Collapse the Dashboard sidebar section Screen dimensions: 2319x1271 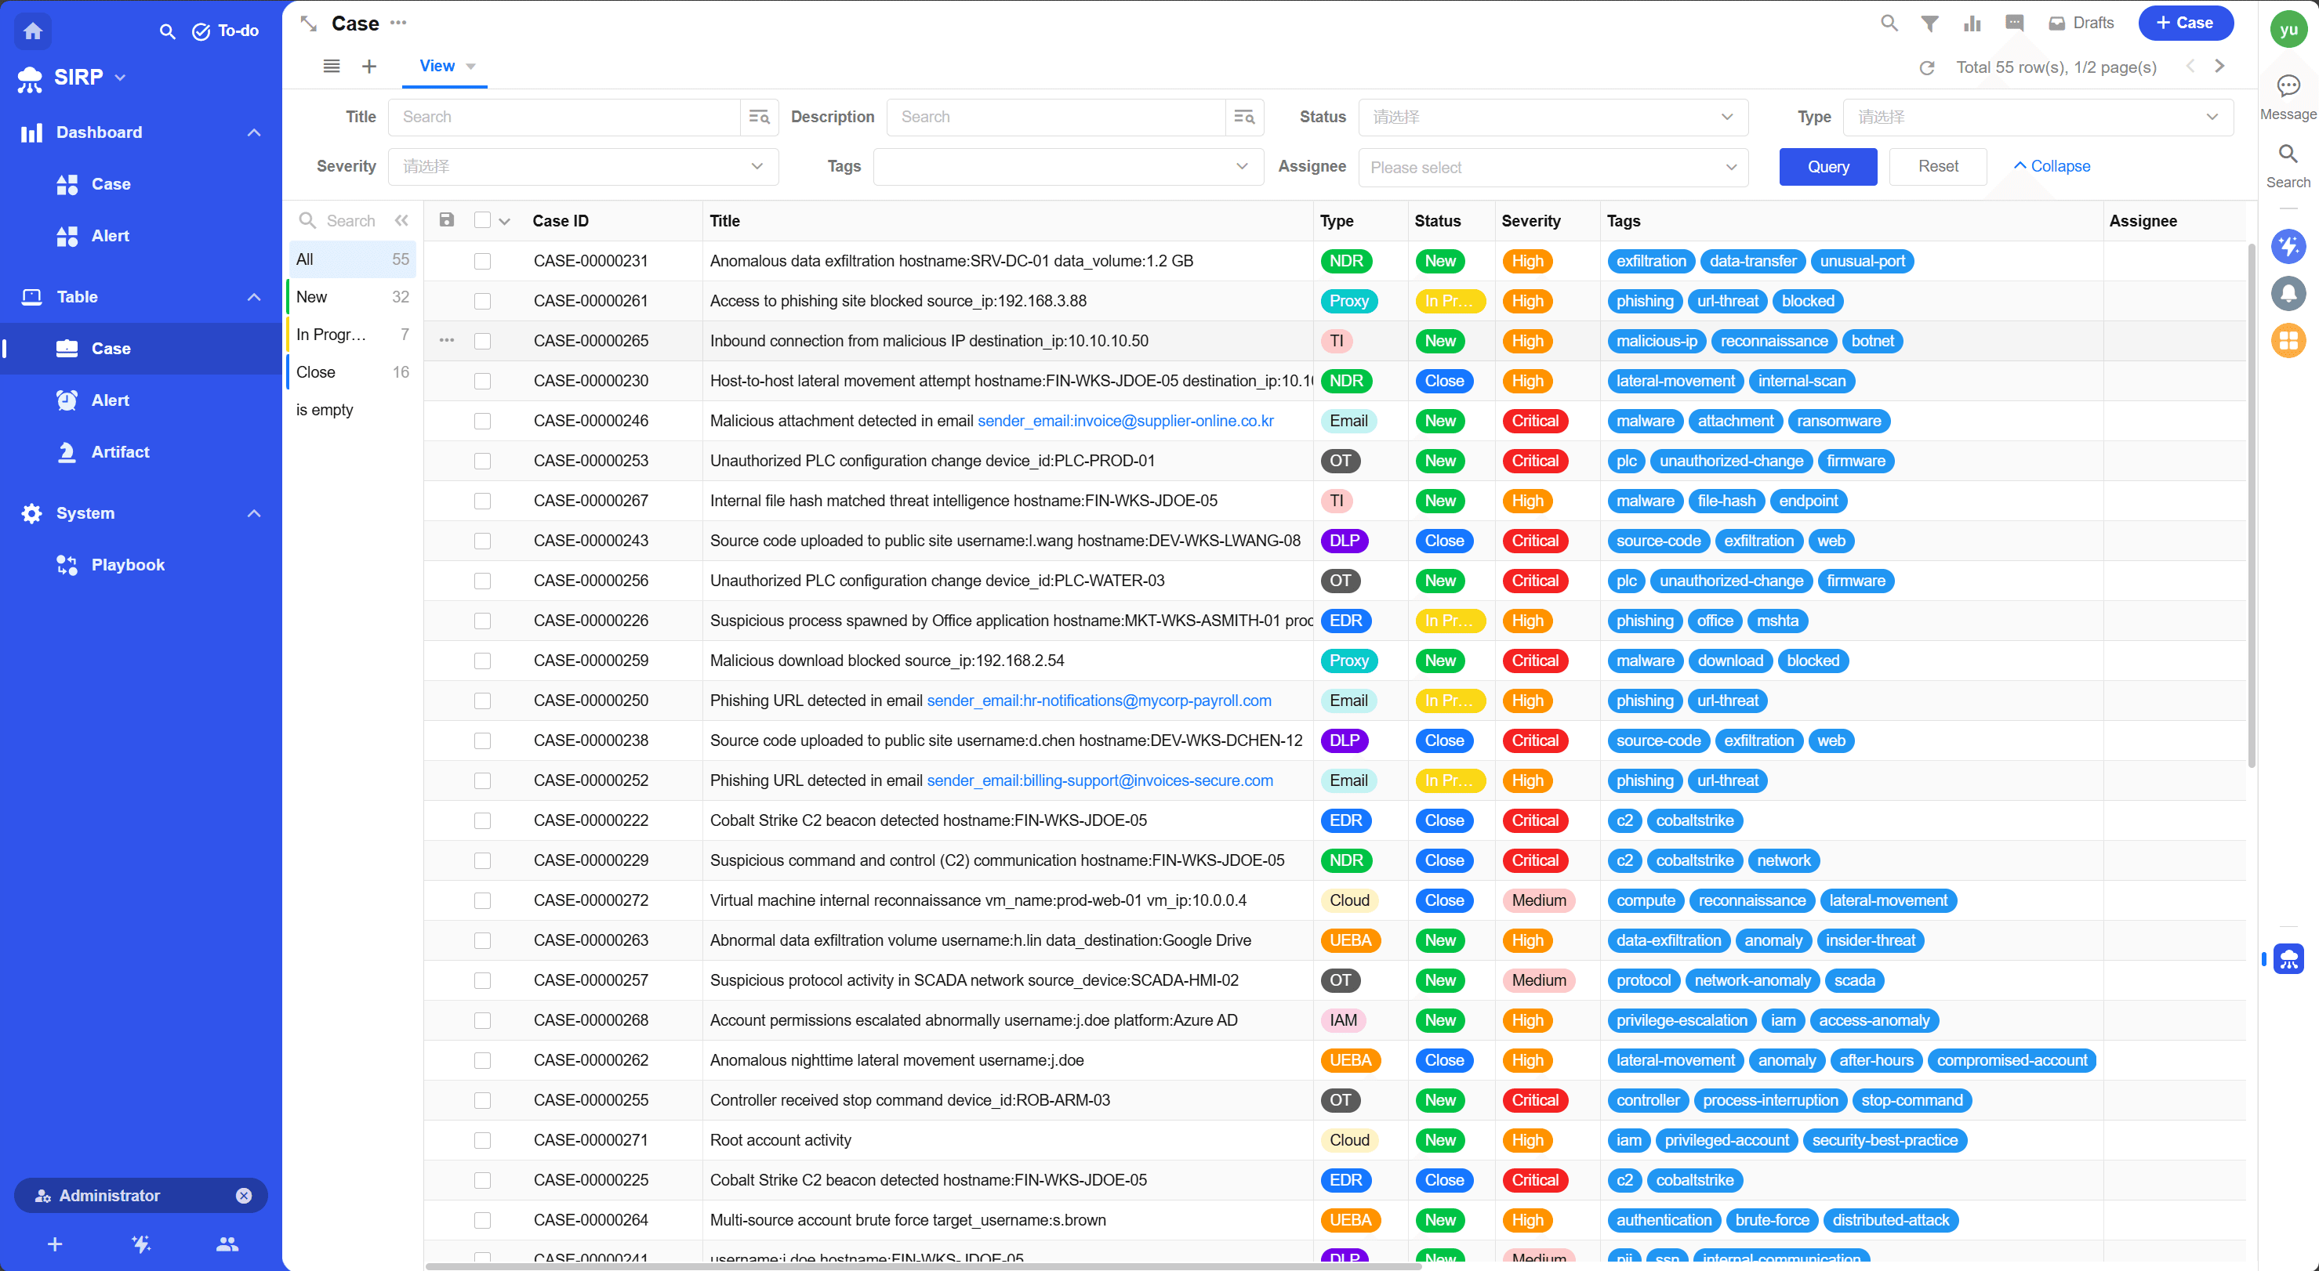coord(254,132)
